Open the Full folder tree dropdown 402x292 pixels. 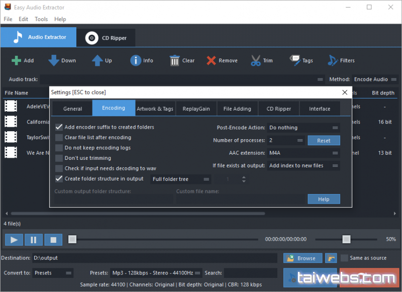click(181, 179)
